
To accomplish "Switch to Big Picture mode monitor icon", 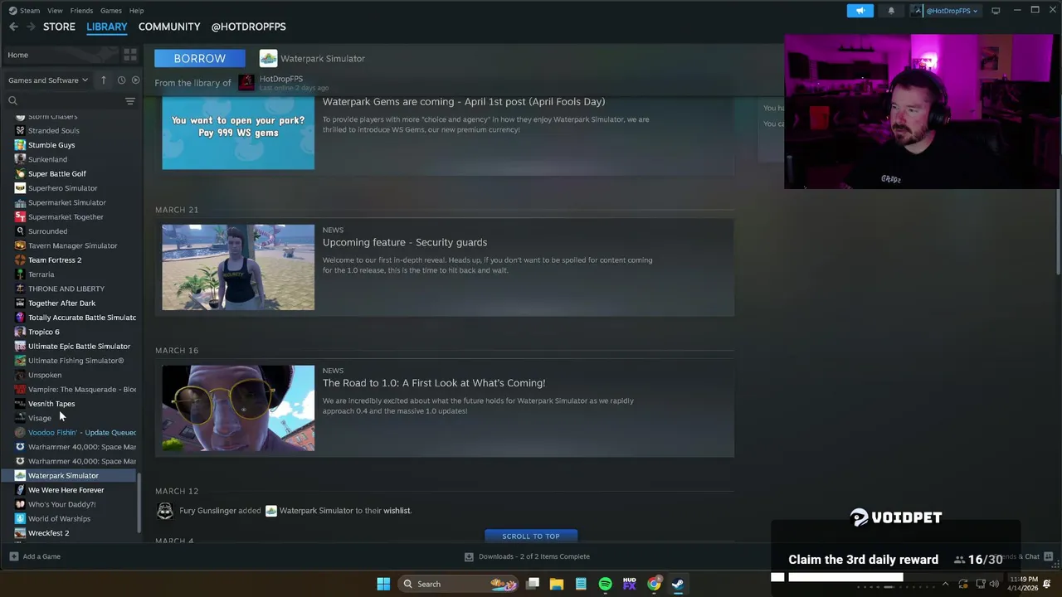I will click(x=996, y=11).
